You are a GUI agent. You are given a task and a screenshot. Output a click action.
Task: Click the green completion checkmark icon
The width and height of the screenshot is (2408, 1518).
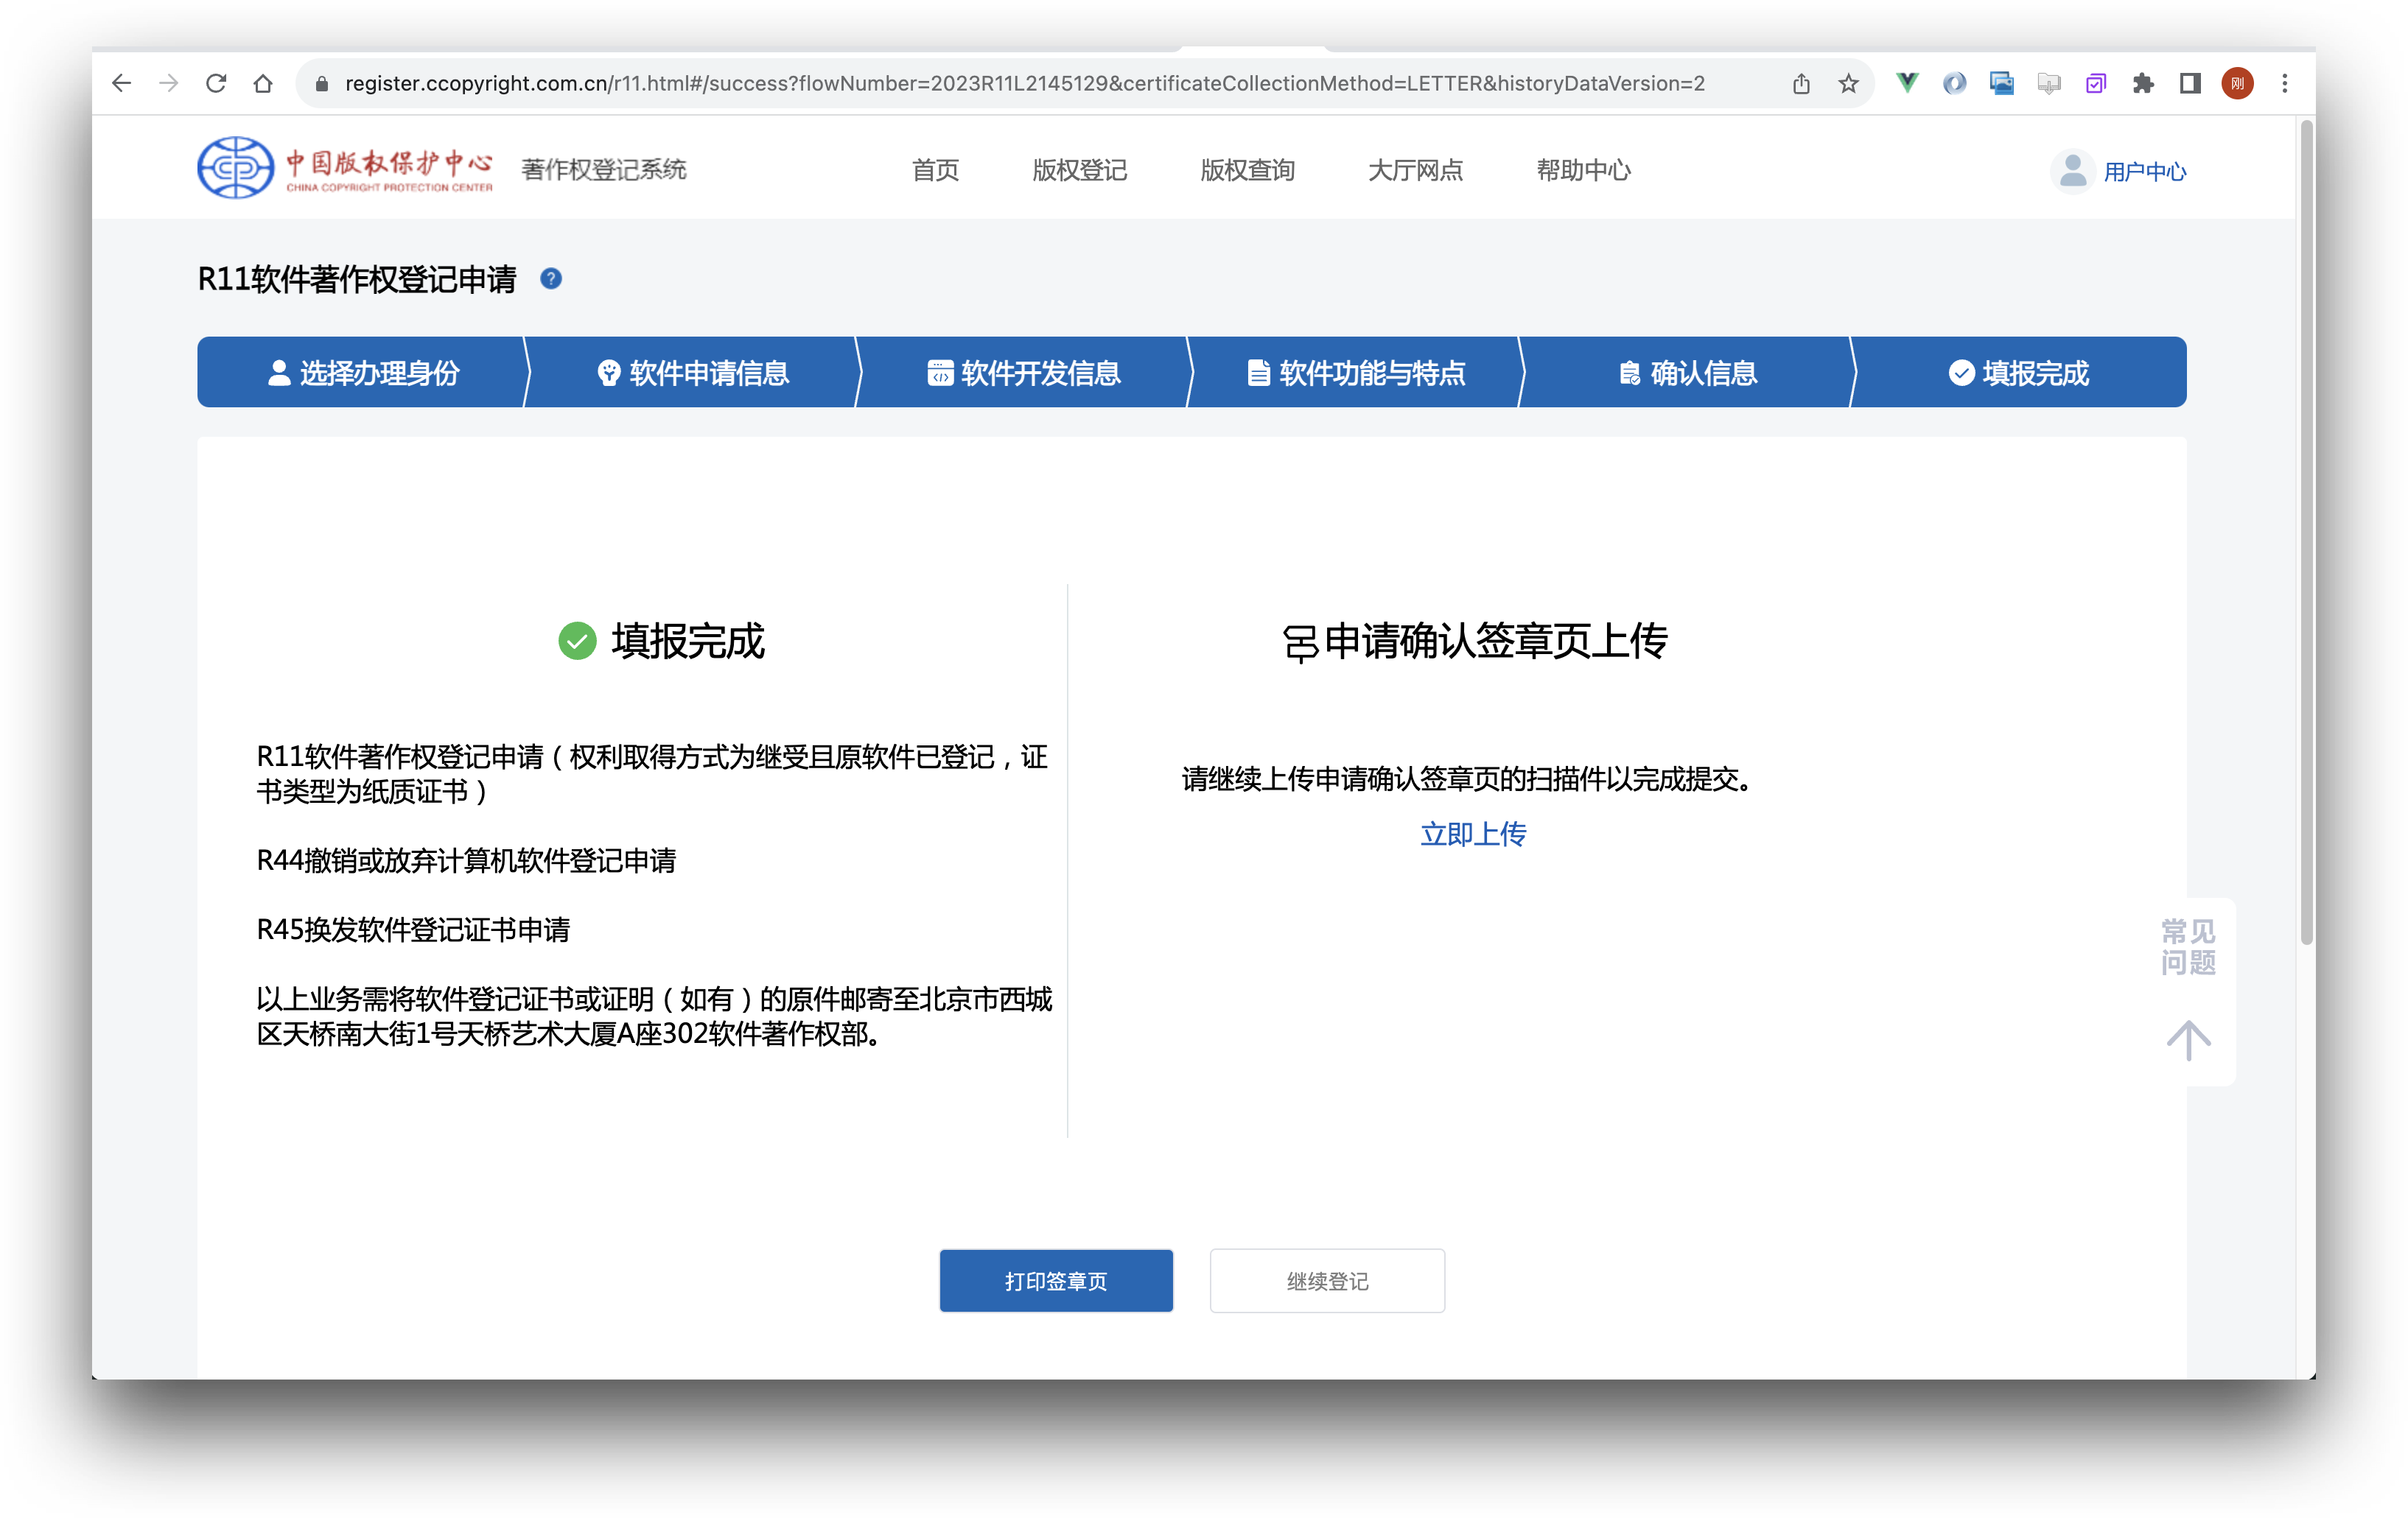(577, 641)
